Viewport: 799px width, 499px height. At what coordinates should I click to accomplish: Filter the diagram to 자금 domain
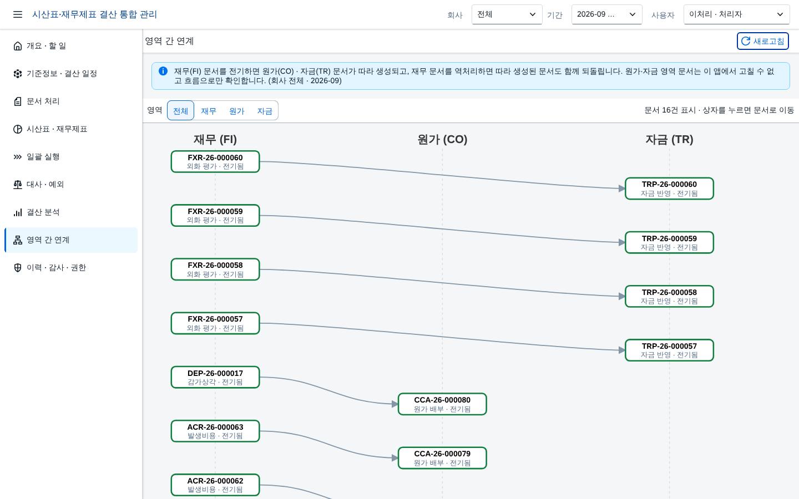click(x=265, y=111)
